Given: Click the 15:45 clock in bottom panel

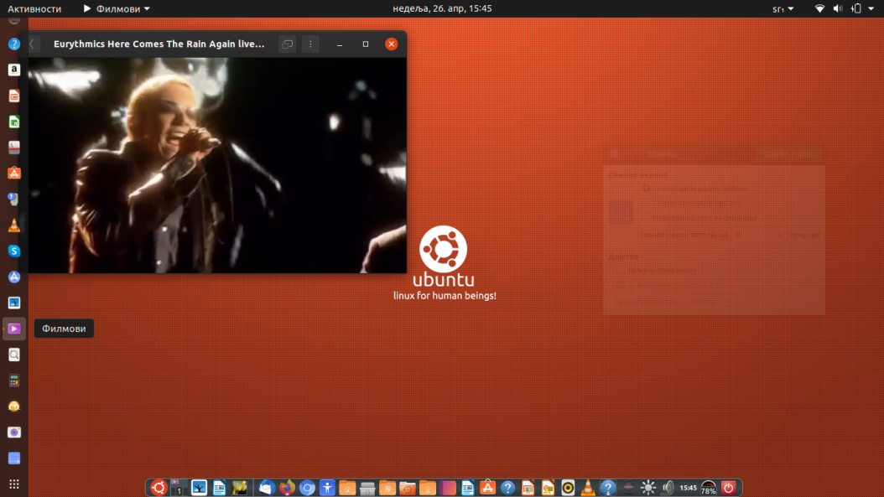Looking at the screenshot, I should (688, 488).
